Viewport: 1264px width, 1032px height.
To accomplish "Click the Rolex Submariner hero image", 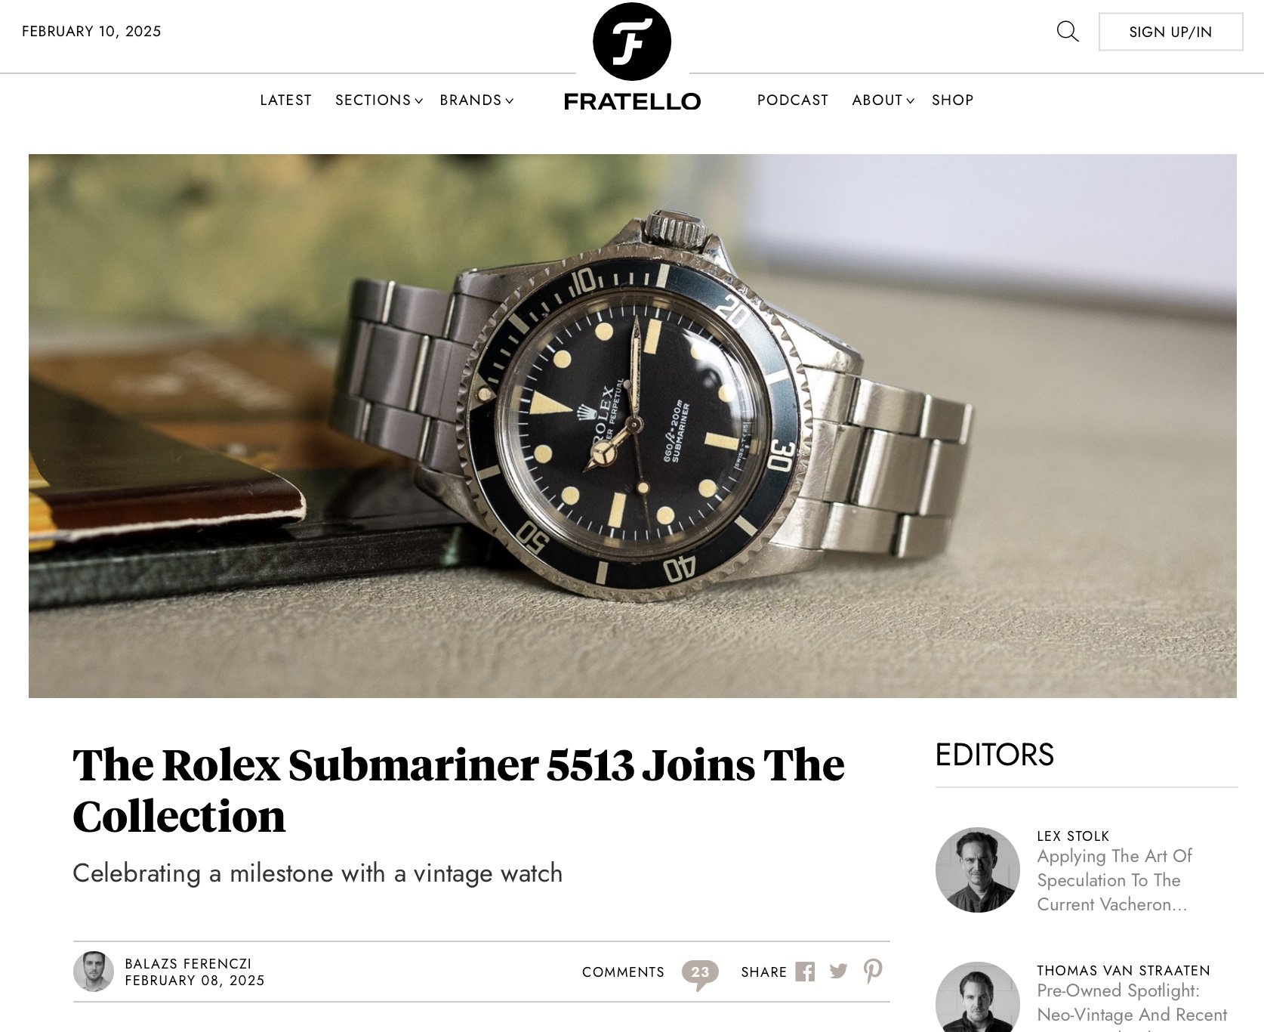I will (x=633, y=426).
